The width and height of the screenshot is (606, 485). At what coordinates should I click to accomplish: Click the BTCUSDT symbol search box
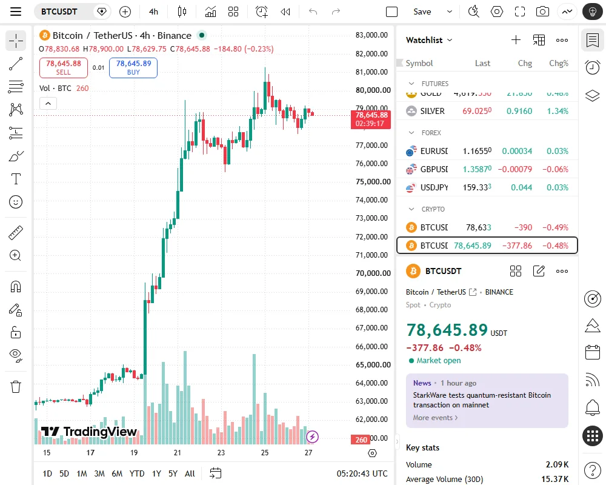coord(64,12)
